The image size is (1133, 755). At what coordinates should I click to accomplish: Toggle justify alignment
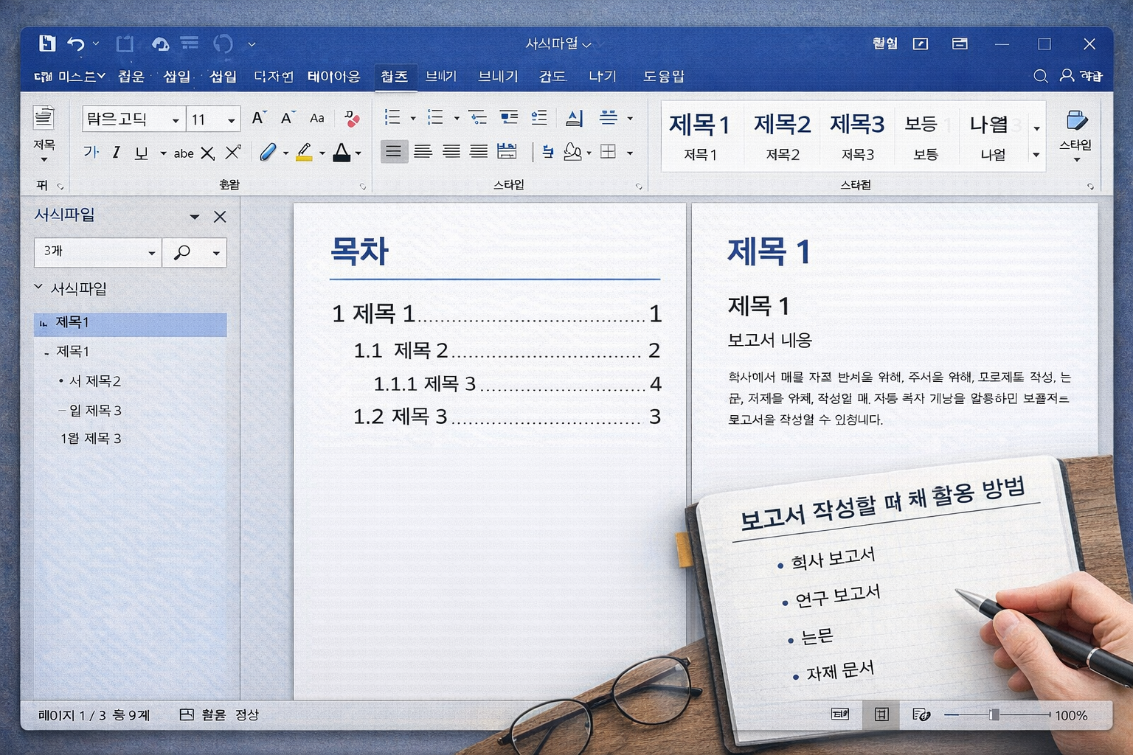pyautogui.click(x=479, y=152)
